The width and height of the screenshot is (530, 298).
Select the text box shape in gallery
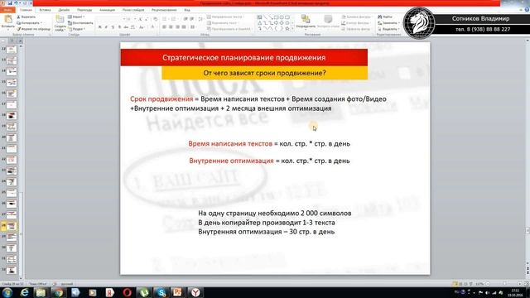[x=259, y=17]
